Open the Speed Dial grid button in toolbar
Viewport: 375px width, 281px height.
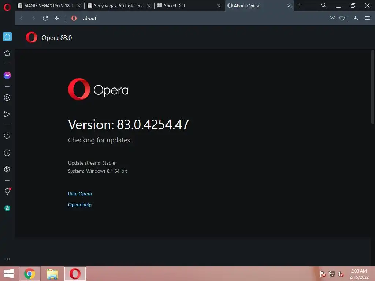pyautogui.click(x=57, y=18)
